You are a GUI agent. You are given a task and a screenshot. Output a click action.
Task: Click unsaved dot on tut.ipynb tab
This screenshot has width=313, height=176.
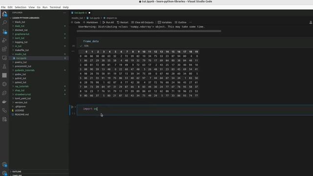89,13
